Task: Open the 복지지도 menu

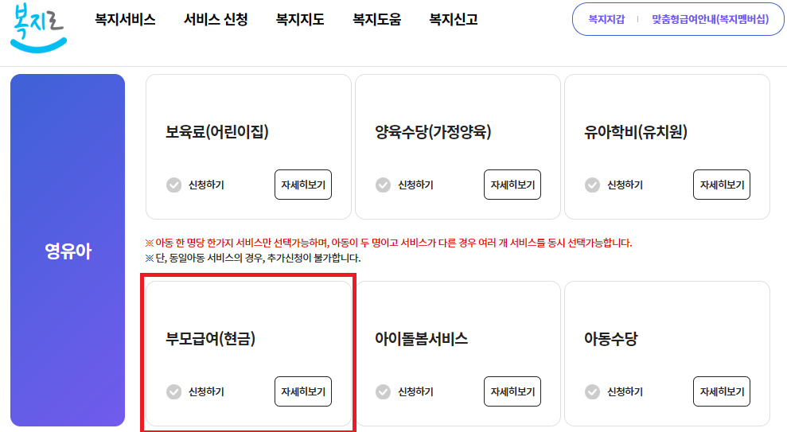Action: pyautogui.click(x=300, y=20)
